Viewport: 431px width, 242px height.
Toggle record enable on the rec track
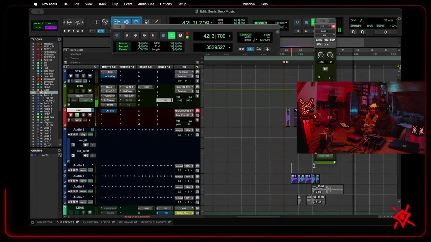pos(70,115)
